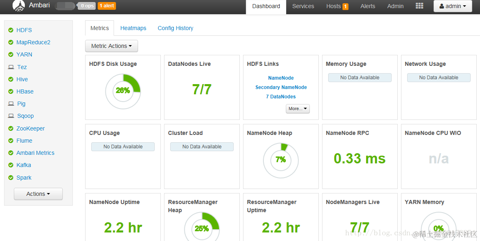Open the ZooKeeper service link

[31, 128]
